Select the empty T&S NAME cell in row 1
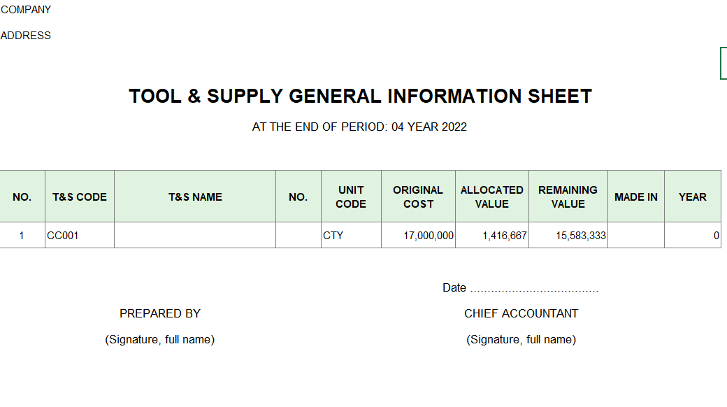727x407 pixels. (x=195, y=235)
